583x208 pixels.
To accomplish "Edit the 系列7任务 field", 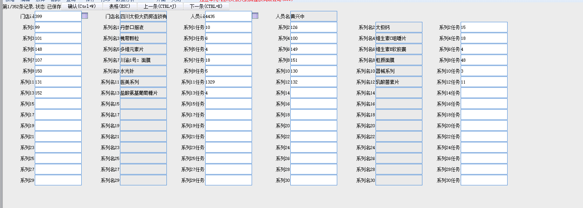I will 229,60.
